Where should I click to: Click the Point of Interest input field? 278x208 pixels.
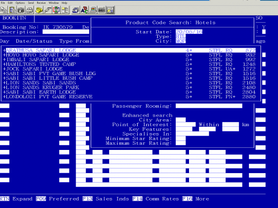[186, 125]
